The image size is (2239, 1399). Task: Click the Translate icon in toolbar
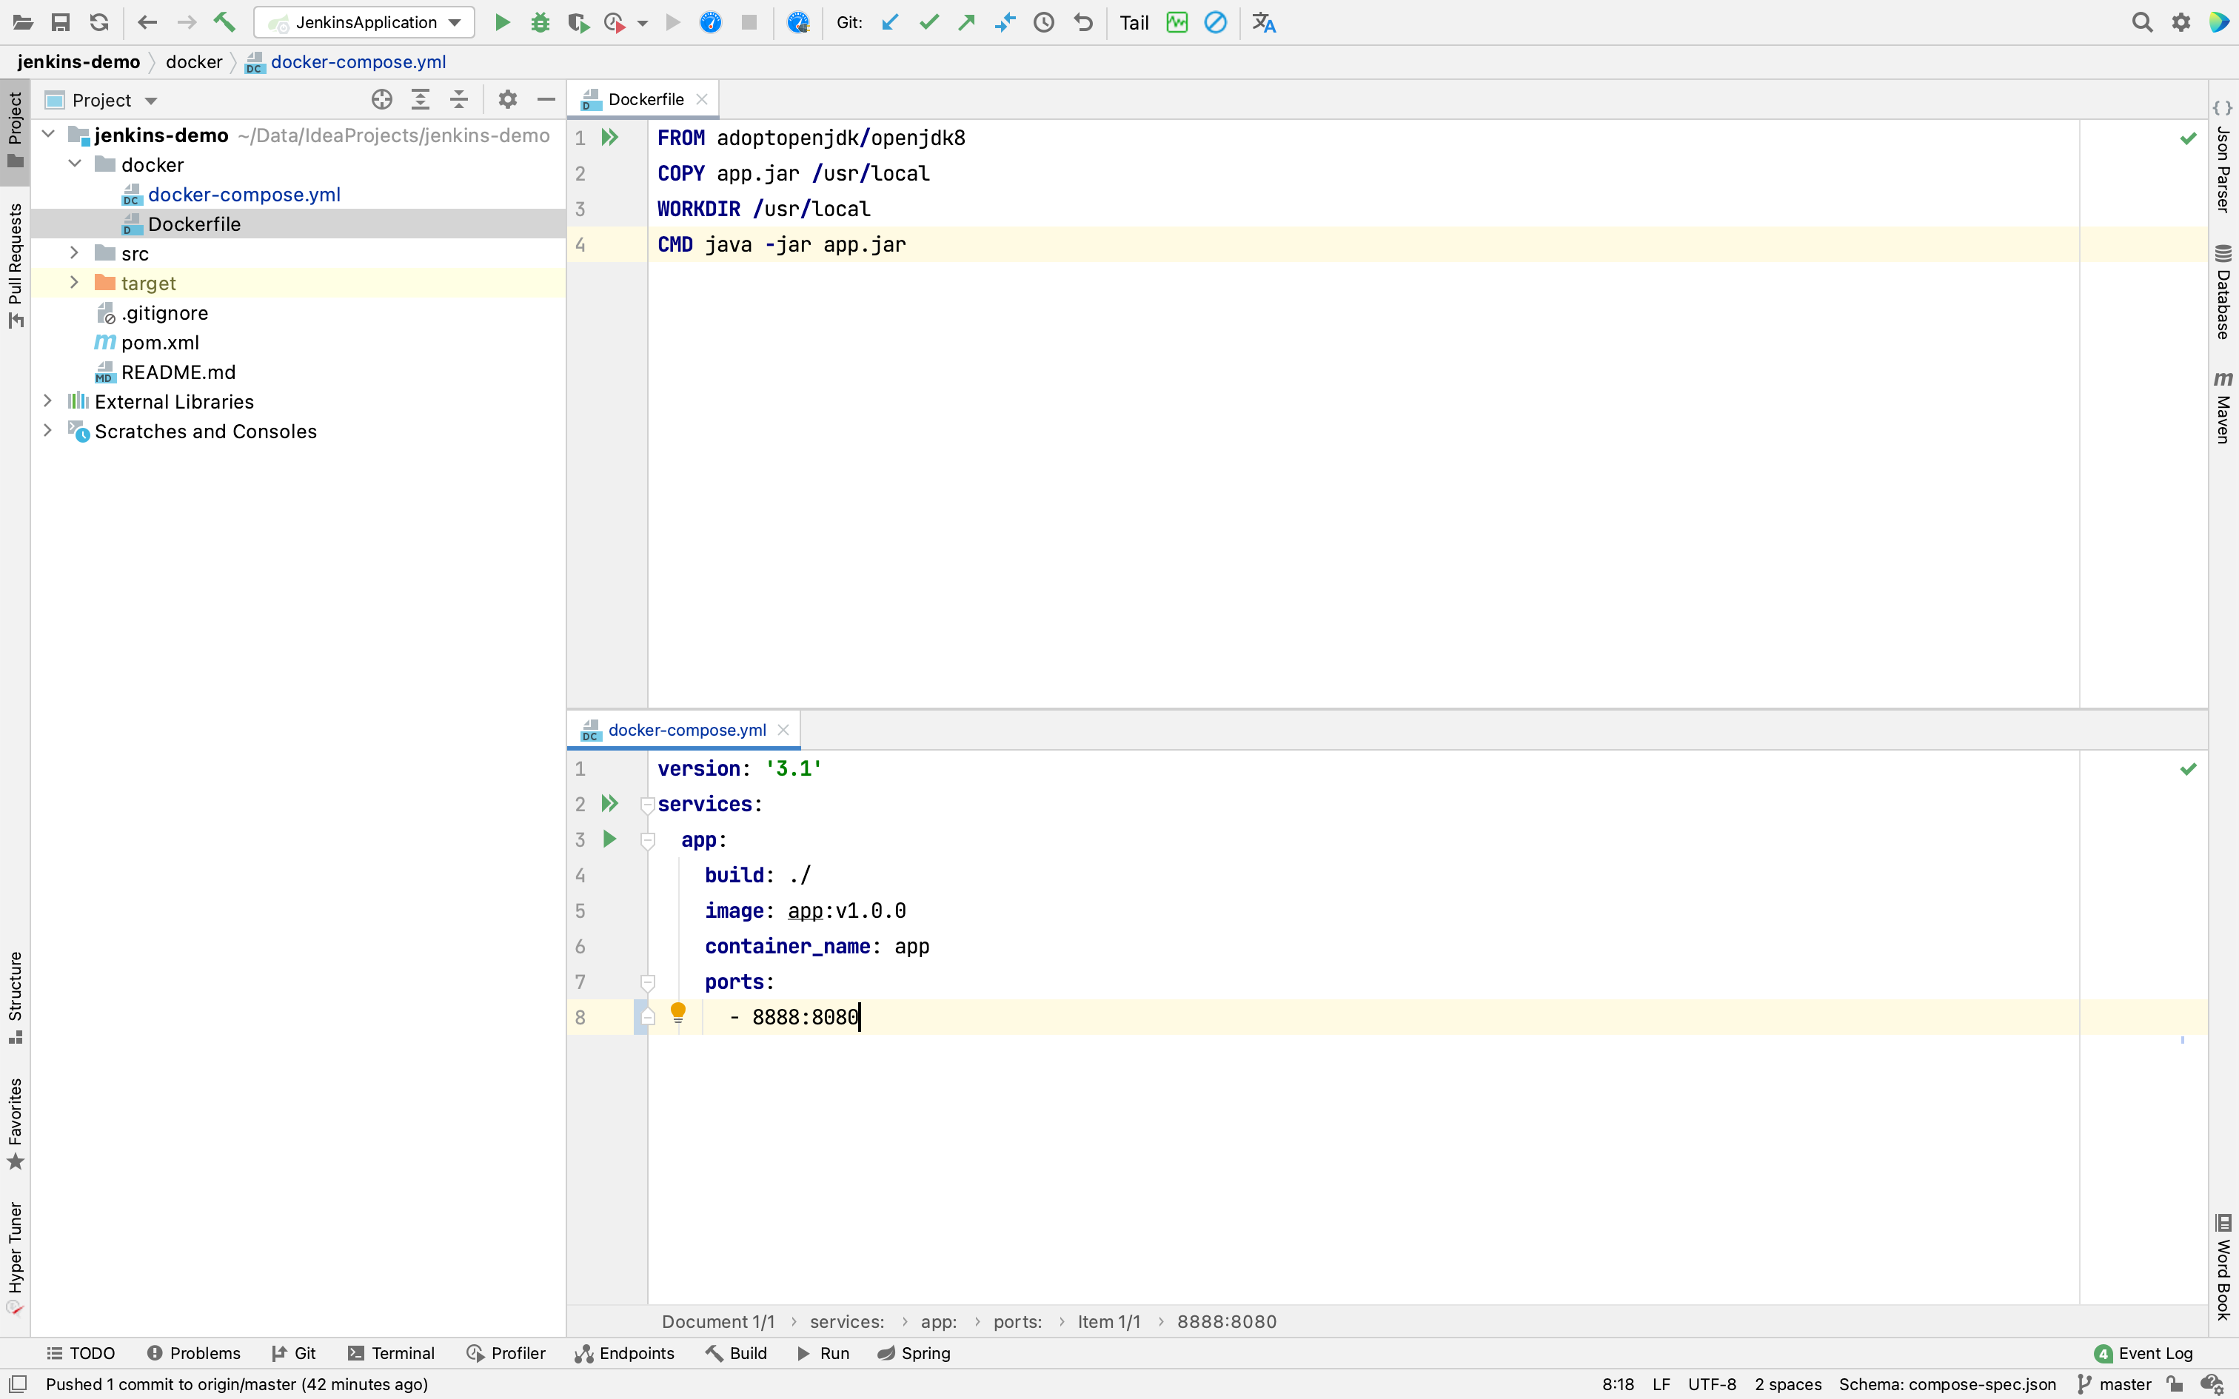1264,22
